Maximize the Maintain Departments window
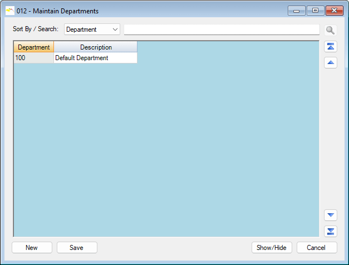The image size is (349, 265). coord(315,10)
